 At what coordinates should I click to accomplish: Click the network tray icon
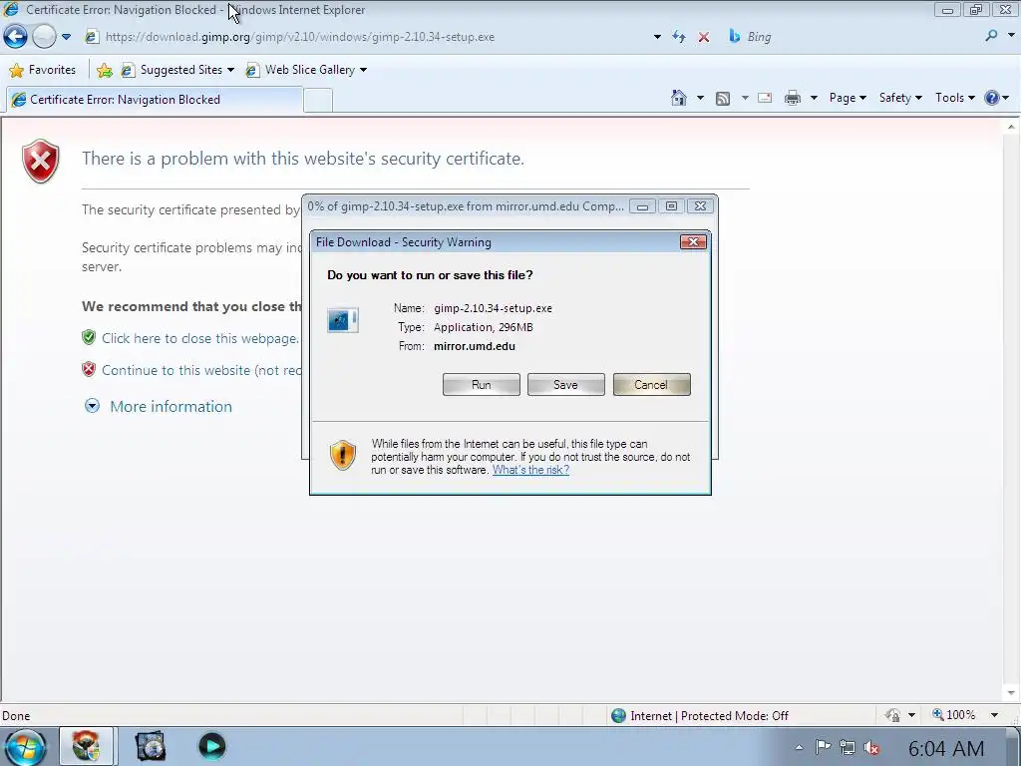point(848,748)
